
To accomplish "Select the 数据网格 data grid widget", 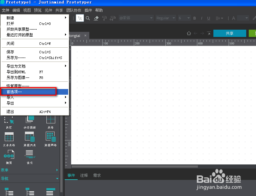I will click(51, 139).
